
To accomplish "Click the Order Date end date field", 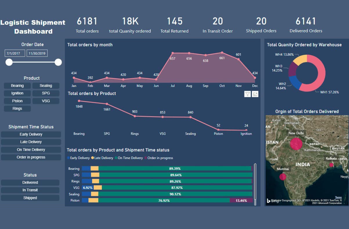I will coord(37,54).
